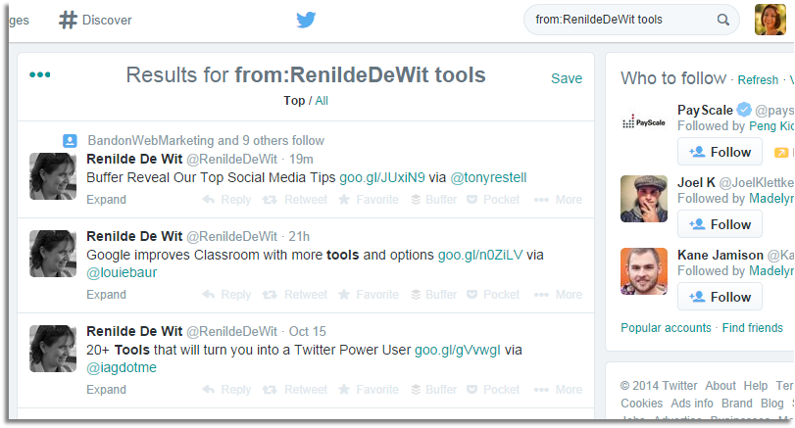Click Renilde De Wit's avatar on Oct 15 tweet
795x428 pixels.
(53, 349)
